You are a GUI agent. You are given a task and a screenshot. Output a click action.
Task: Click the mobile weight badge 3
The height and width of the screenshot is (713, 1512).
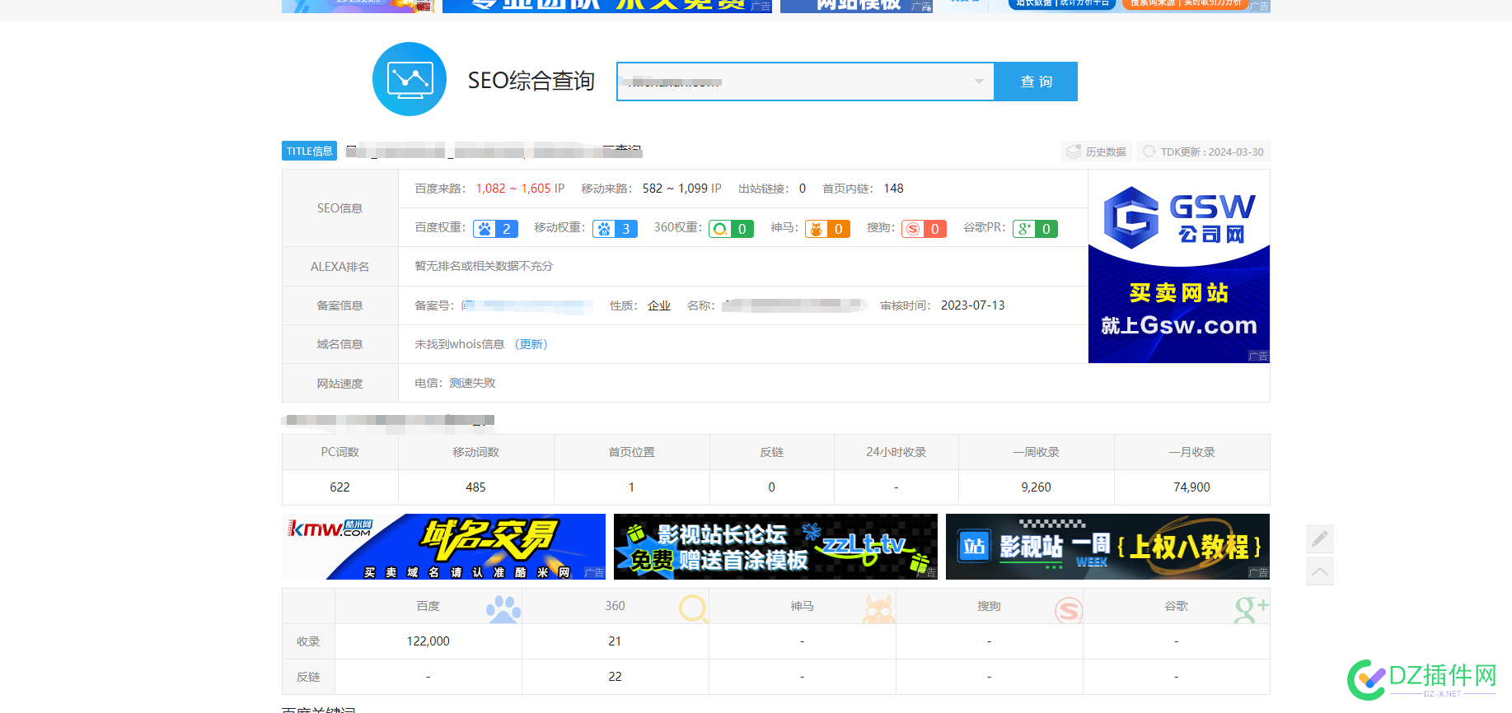[x=615, y=229]
